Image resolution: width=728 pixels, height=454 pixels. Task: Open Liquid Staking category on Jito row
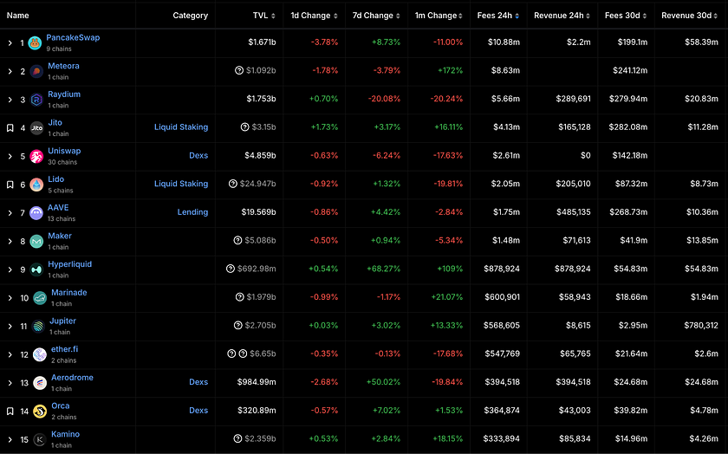[x=181, y=127]
